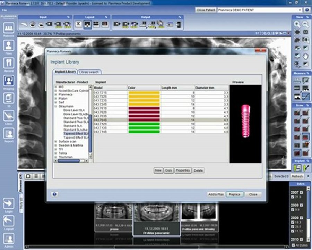Click the Close Patient button

pos(206,10)
